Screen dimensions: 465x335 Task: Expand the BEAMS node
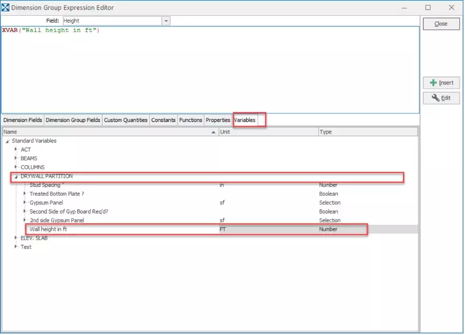tap(16, 158)
